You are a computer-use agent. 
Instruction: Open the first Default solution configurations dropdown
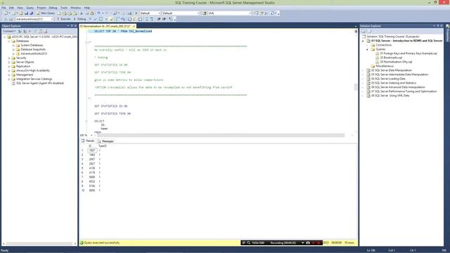tap(150, 13)
